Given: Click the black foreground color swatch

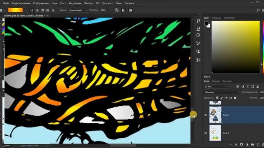Looking at the screenshot, I should coord(206,24).
